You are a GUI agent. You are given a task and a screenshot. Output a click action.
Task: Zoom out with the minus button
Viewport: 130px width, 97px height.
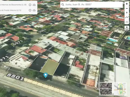pos(127,8)
